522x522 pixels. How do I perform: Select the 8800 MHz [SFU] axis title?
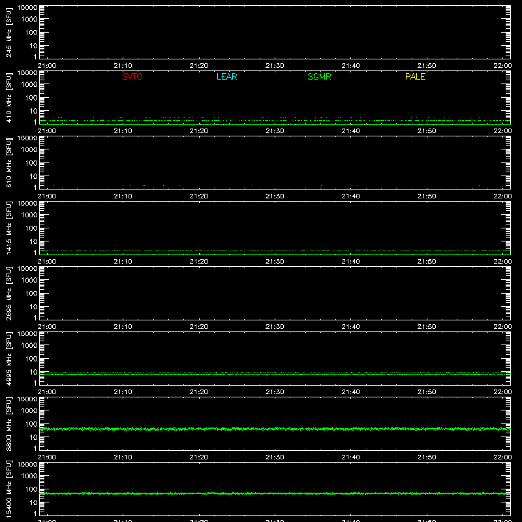[9, 423]
